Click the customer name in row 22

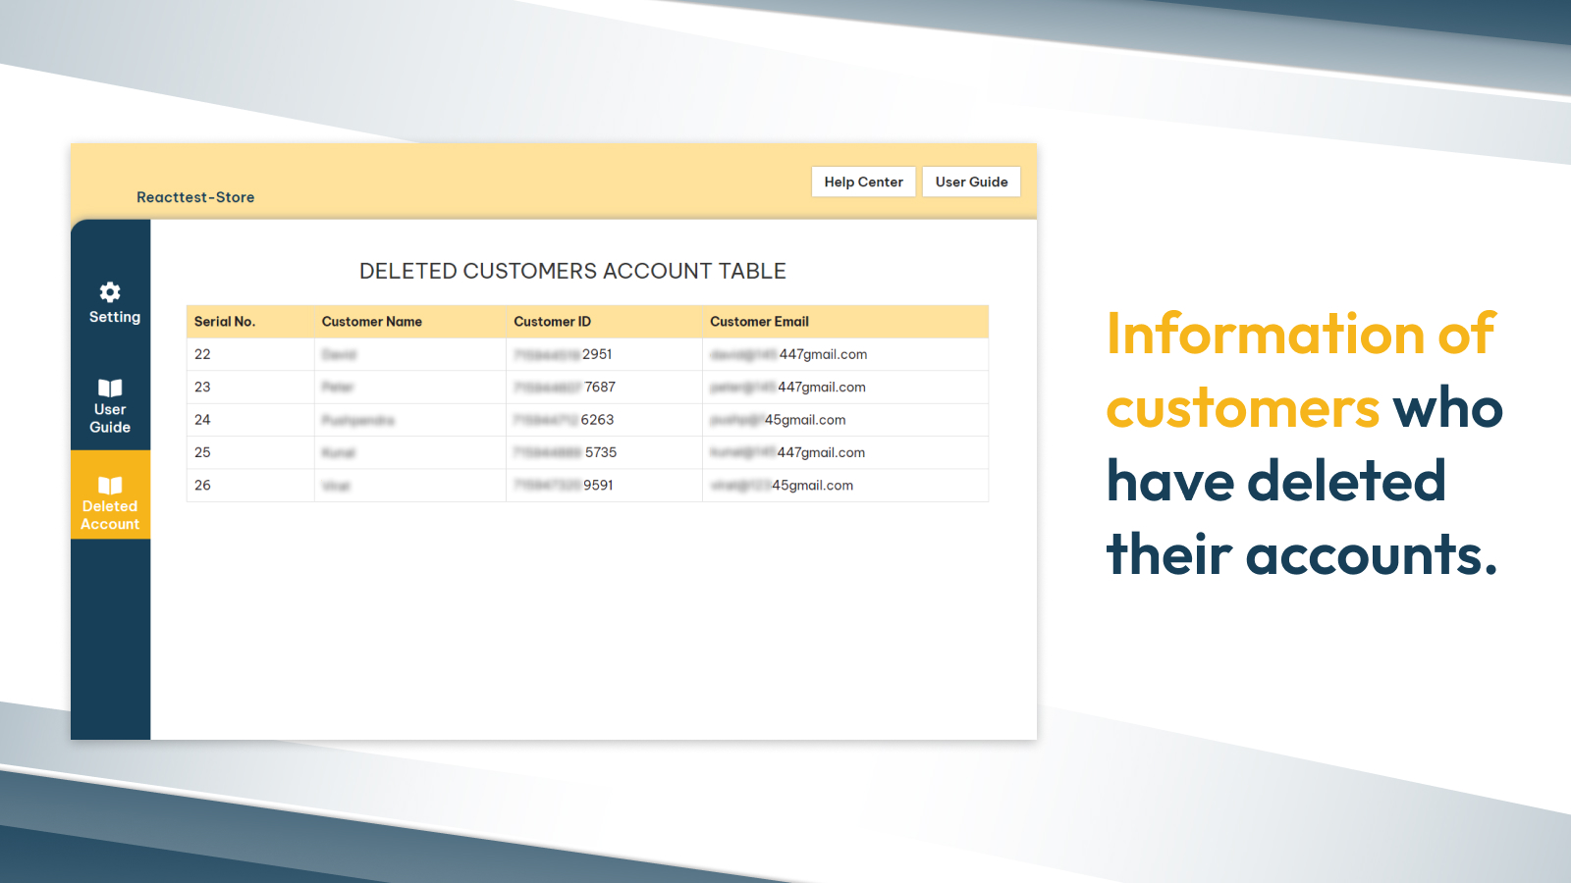point(339,354)
